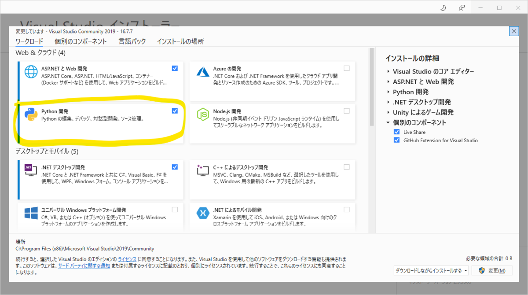Viewport: 528px width, 295px height.
Task: Expand .NET デスクトップ開発 in install details
Action: click(388, 102)
